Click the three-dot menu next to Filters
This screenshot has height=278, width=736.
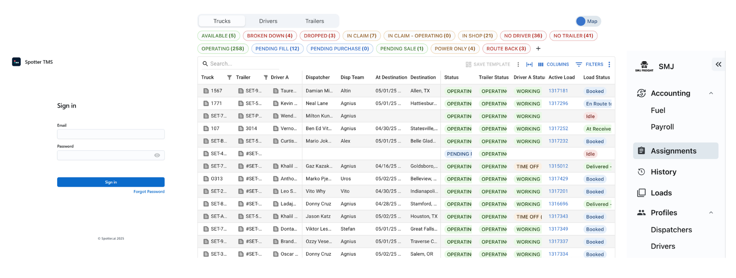(x=609, y=64)
